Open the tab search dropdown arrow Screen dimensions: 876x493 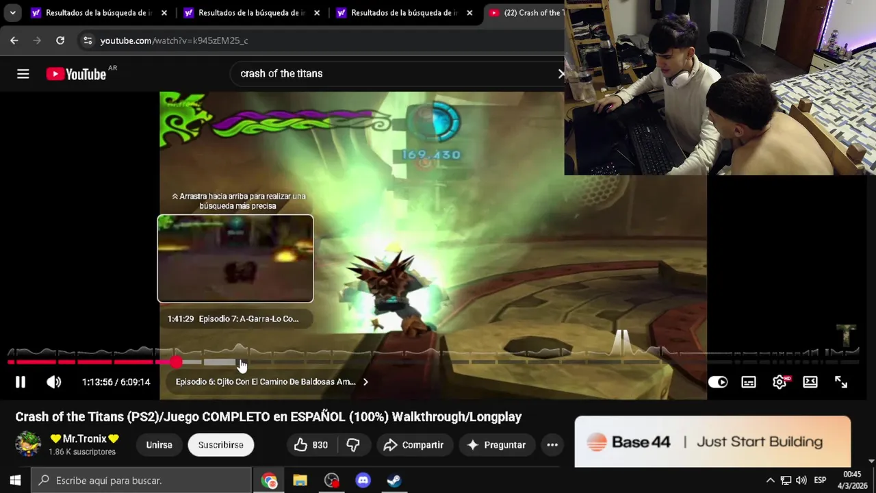pyautogui.click(x=12, y=13)
